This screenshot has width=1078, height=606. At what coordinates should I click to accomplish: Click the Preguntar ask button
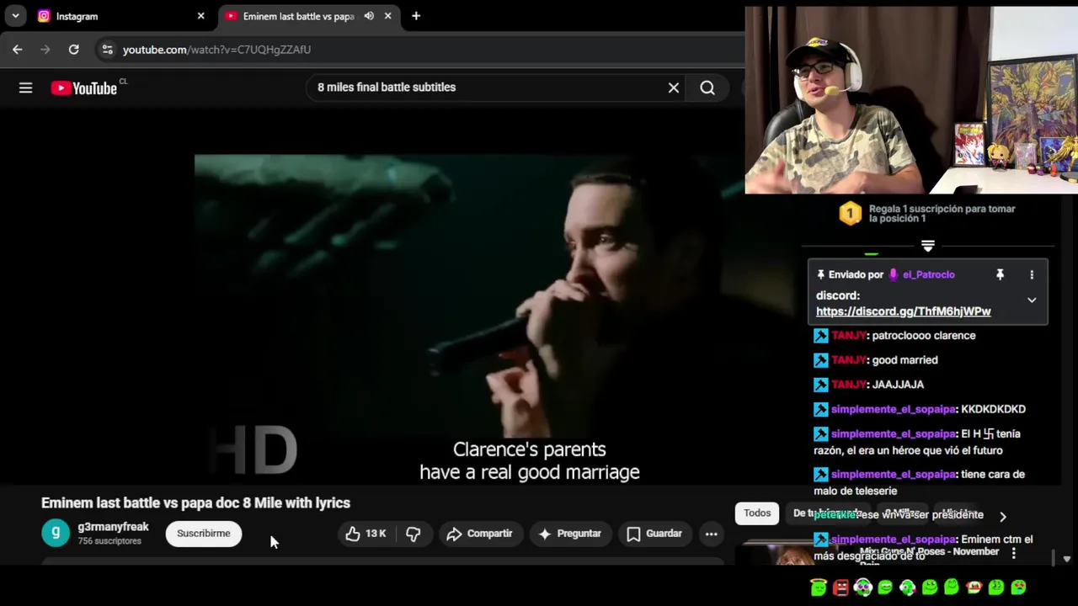pyautogui.click(x=569, y=534)
